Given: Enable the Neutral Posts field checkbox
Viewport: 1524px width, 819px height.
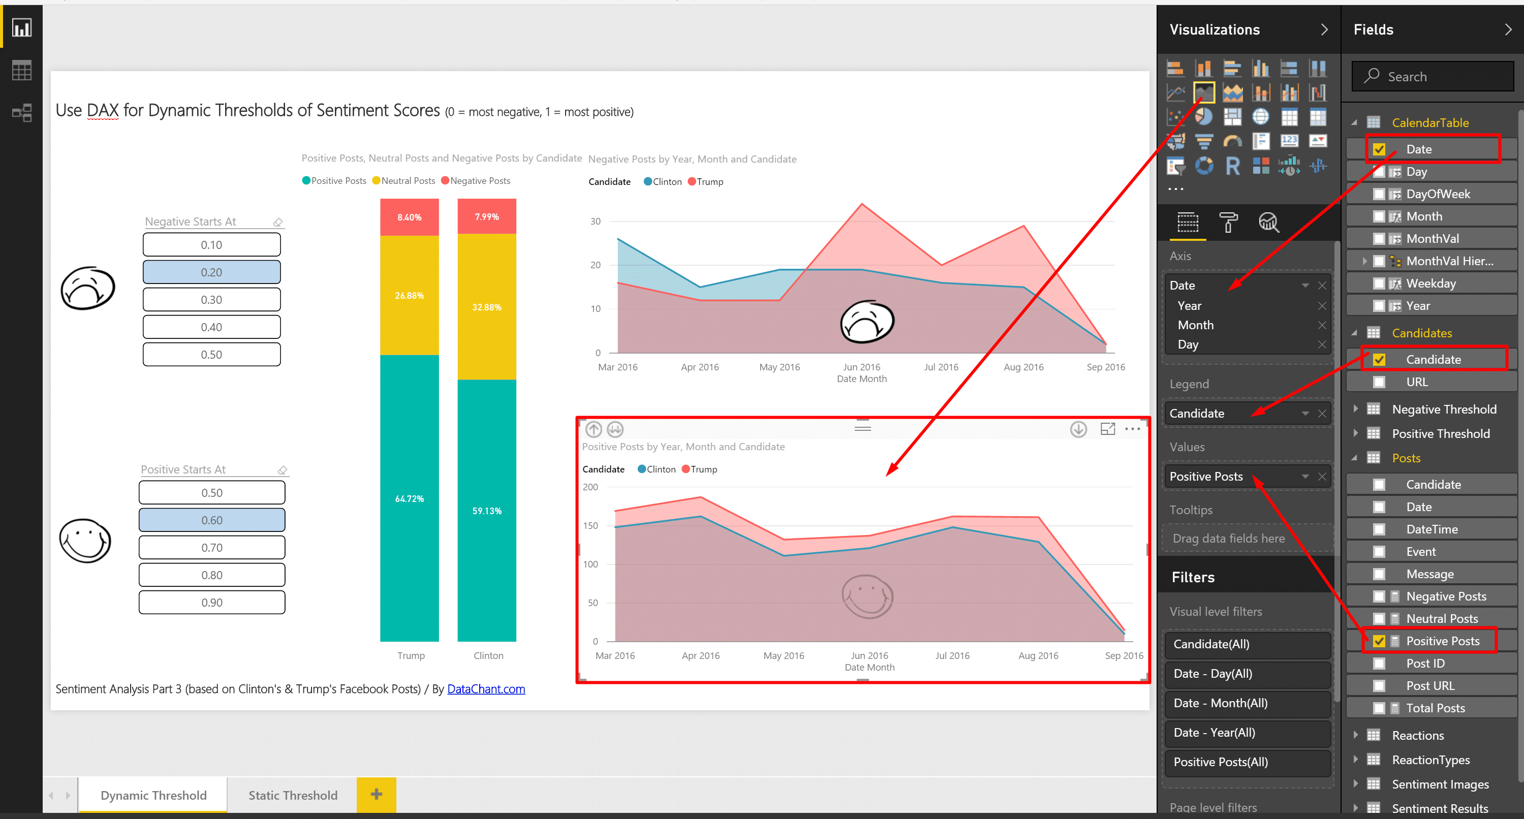Looking at the screenshot, I should pos(1379,618).
